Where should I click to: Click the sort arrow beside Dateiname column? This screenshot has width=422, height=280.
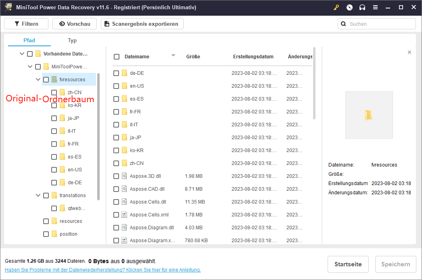173,56
